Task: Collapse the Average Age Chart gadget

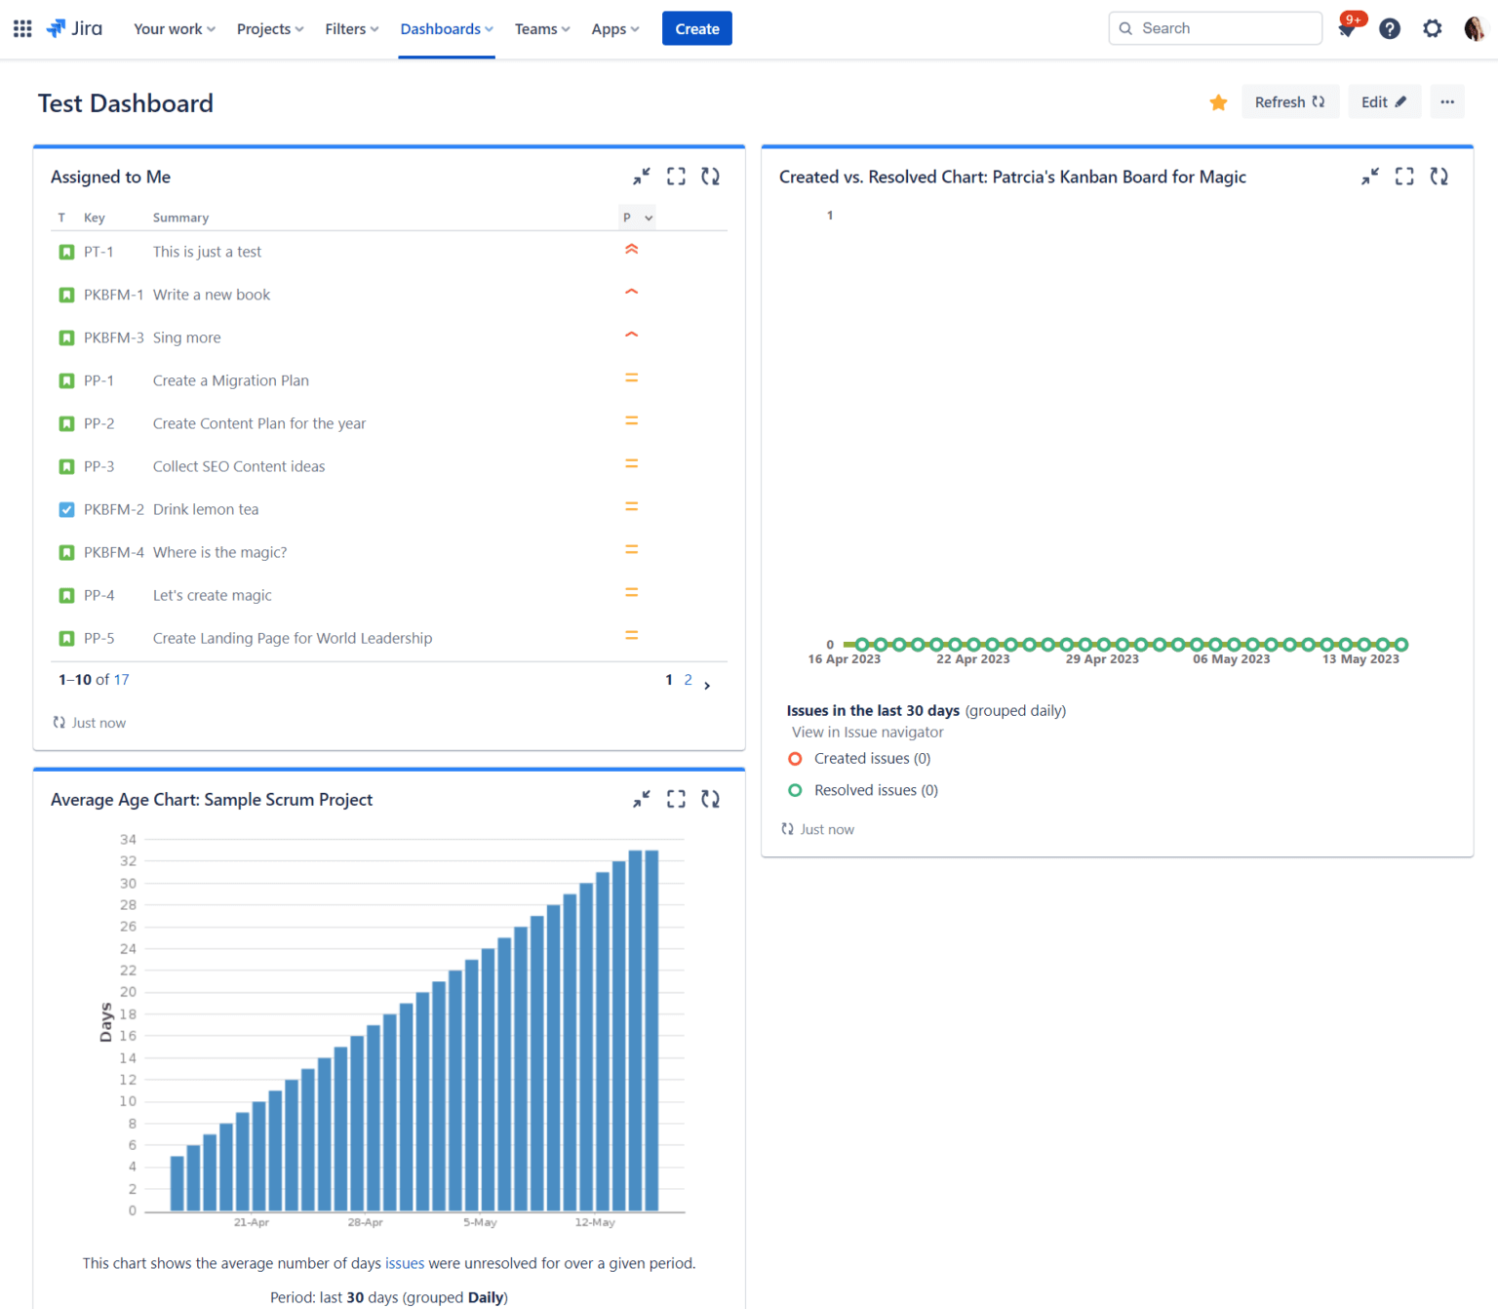Action: click(x=641, y=799)
